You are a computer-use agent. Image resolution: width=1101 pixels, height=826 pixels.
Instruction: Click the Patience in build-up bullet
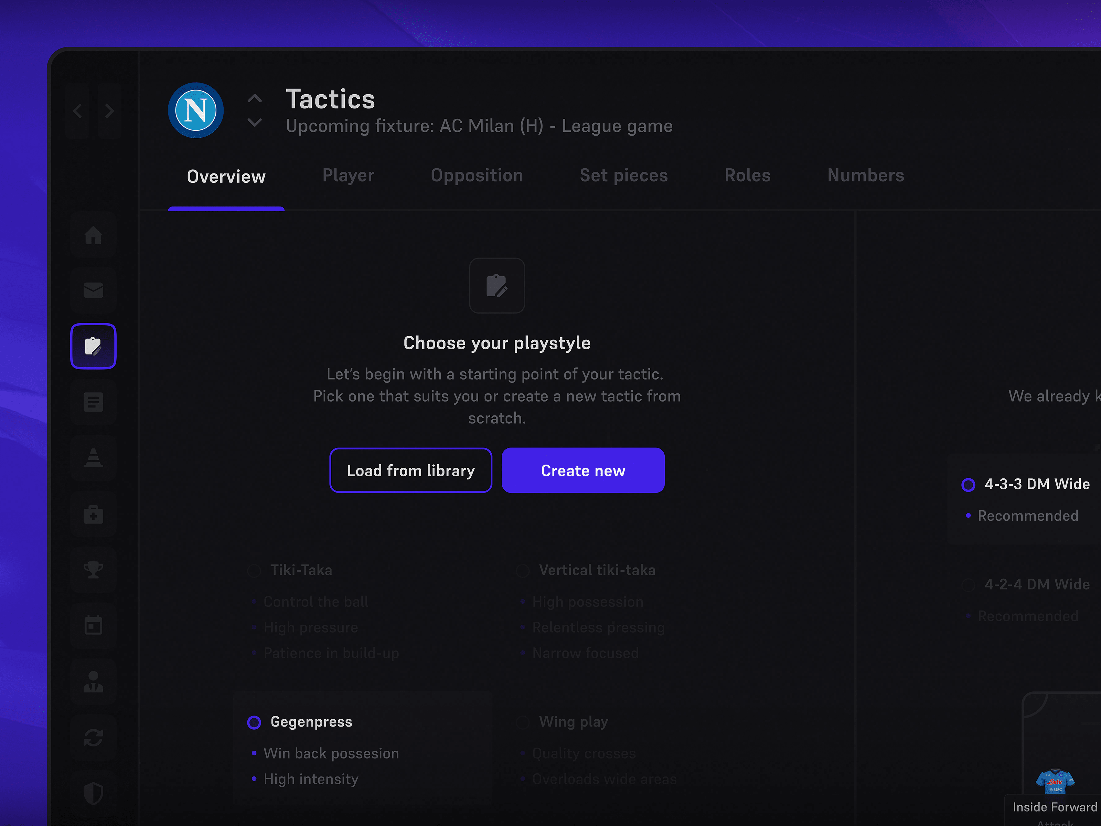coord(331,653)
